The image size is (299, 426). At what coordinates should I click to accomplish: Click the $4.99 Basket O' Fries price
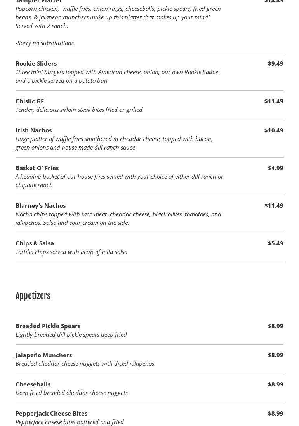pyautogui.click(x=275, y=168)
